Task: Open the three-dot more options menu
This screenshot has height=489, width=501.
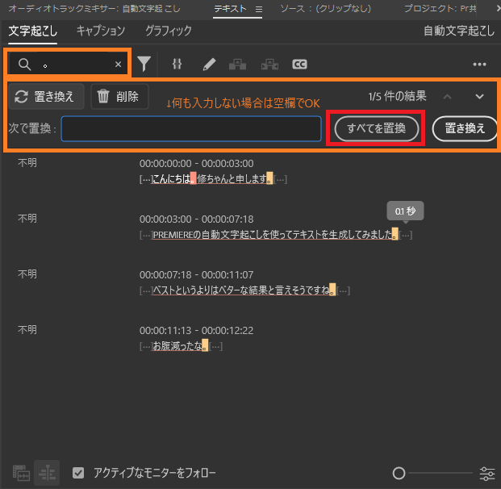Action: 479,65
